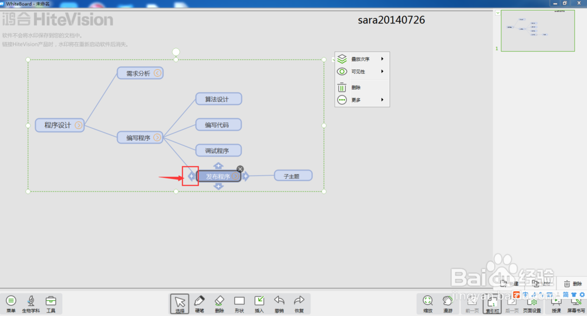Select the 算法设计 node
The image size is (587, 316).
tap(218, 99)
